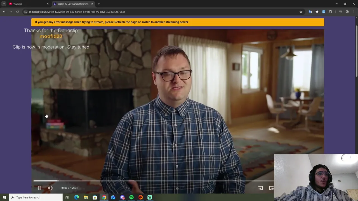
Task: Close the Watch 90 Day Fiancé tab
Action: coord(92,4)
